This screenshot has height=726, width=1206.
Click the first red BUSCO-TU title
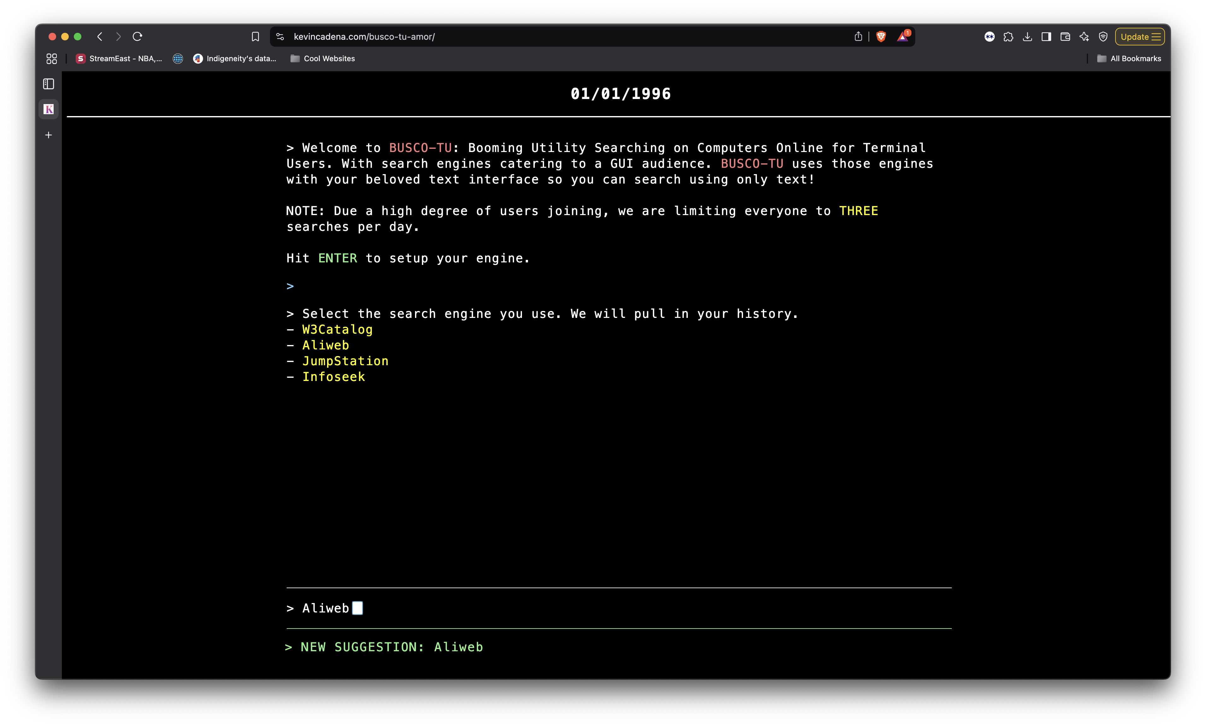point(420,148)
